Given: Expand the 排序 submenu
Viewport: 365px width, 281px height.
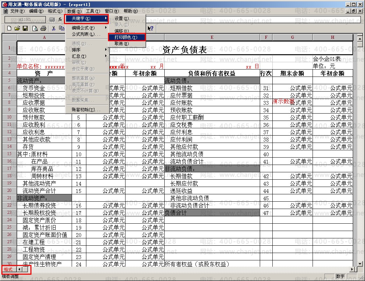Looking at the screenshot, I should pyautogui.click(x=87, y=50).
